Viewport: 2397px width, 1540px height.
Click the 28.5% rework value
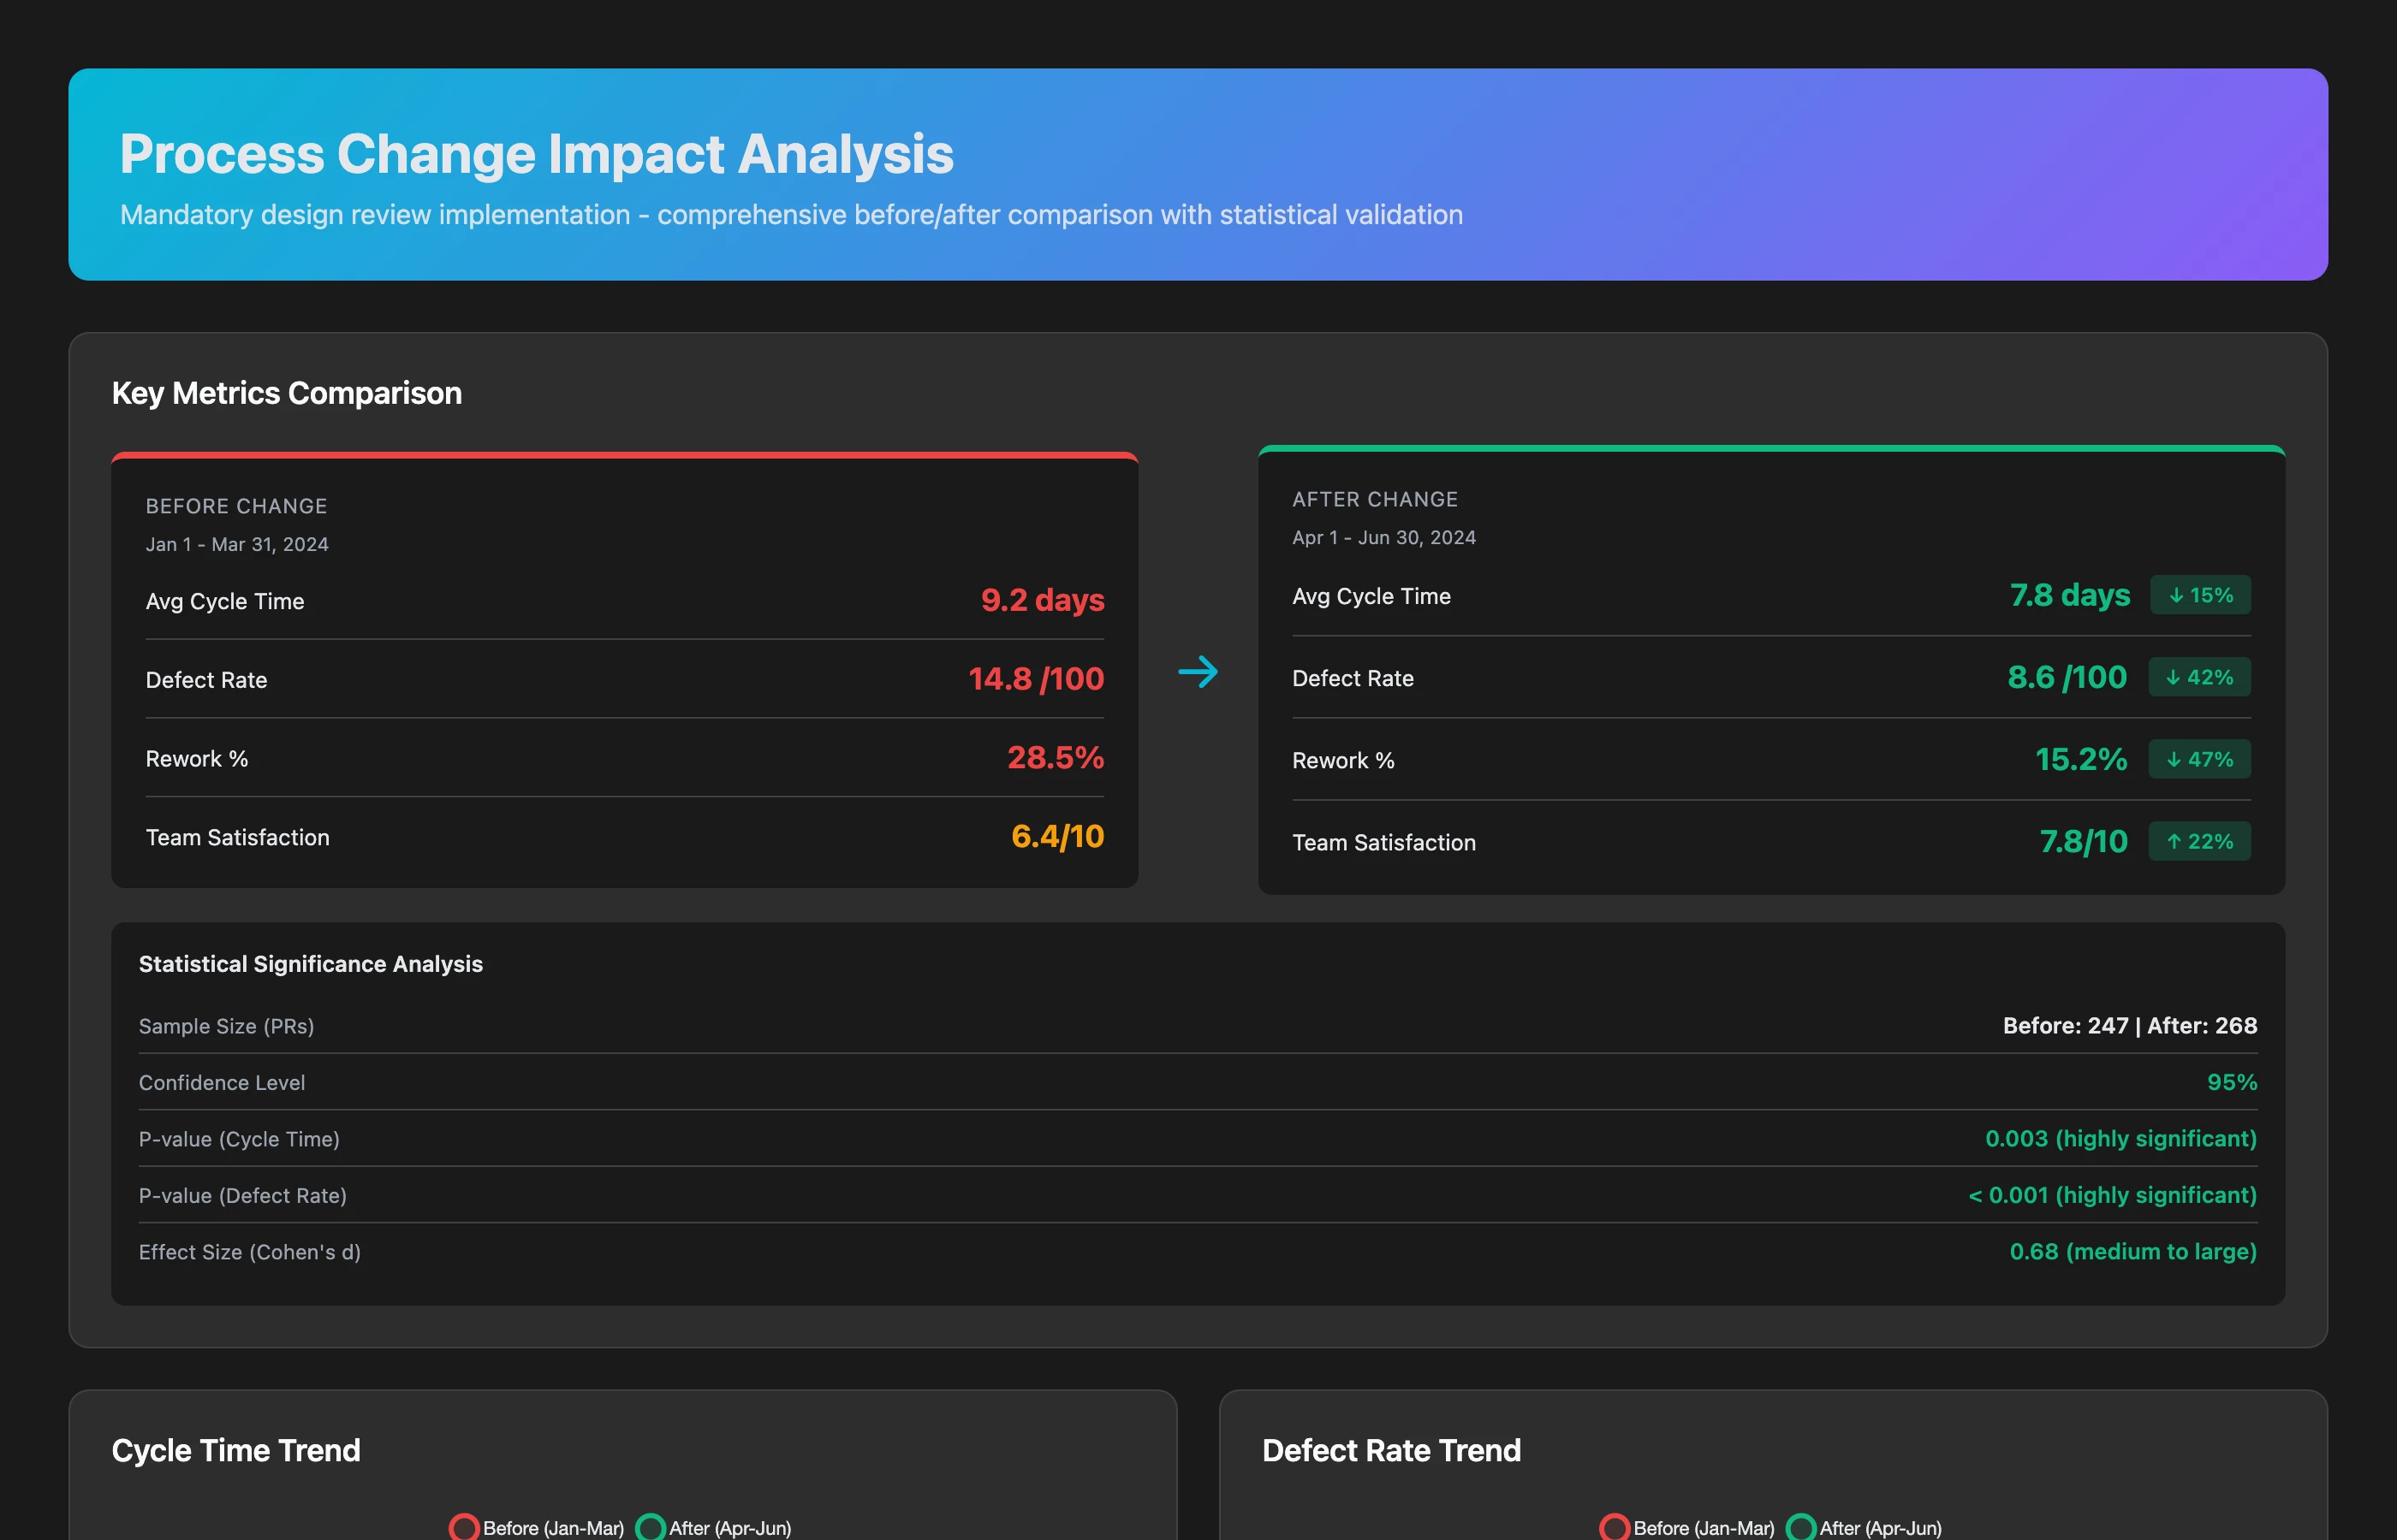tap(1056, 758)
